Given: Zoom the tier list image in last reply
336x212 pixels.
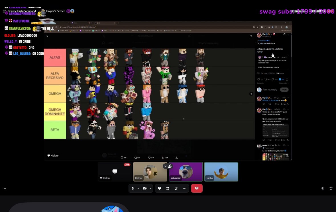Looking at the screenshot, I should [x=287, y=156].
